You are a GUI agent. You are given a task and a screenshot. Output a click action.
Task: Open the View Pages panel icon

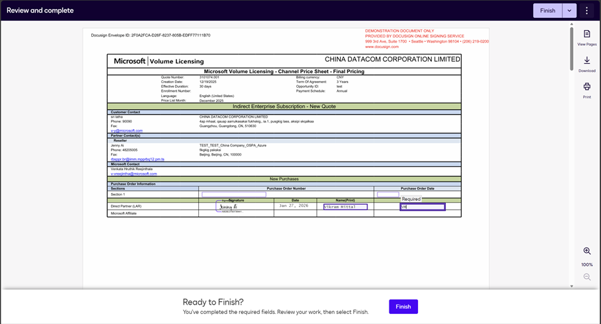point(587,34)
